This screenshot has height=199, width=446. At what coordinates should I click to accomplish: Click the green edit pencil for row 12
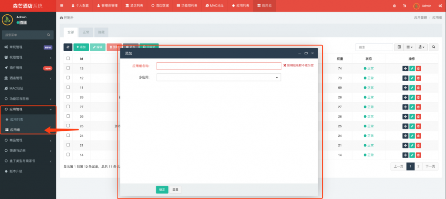[x=412, y=78]
